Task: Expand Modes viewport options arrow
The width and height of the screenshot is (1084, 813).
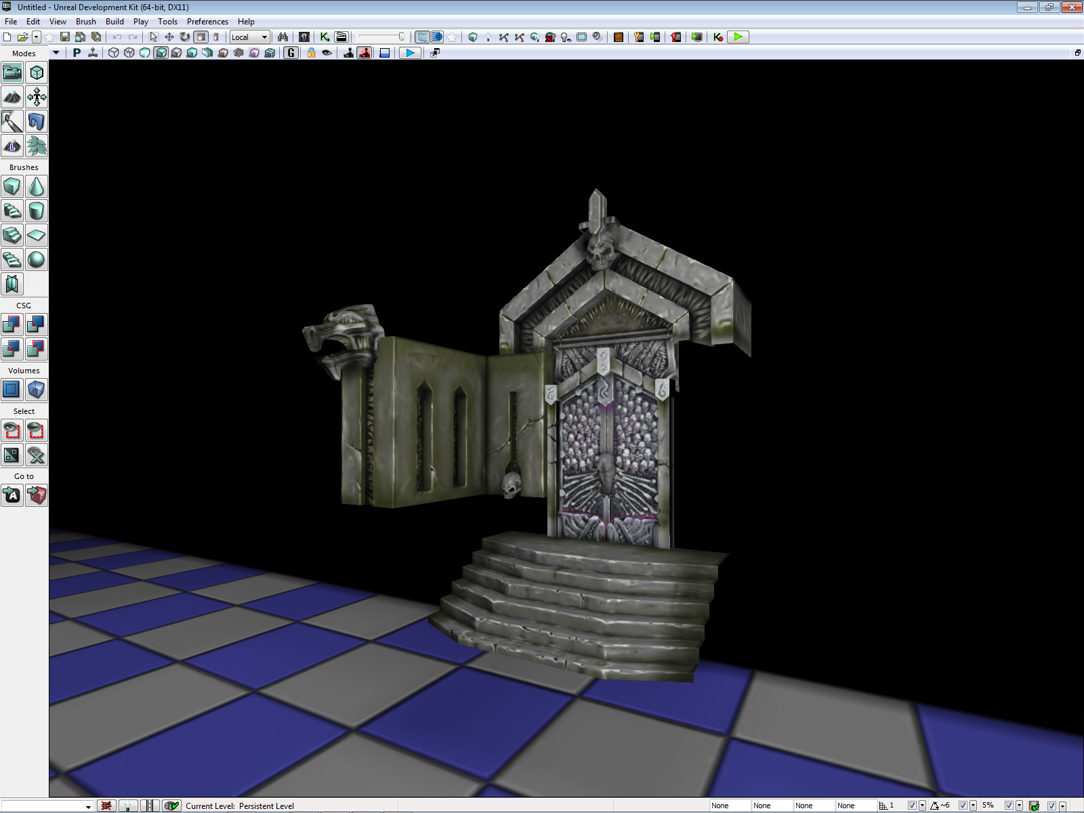Action: (56, 53)
